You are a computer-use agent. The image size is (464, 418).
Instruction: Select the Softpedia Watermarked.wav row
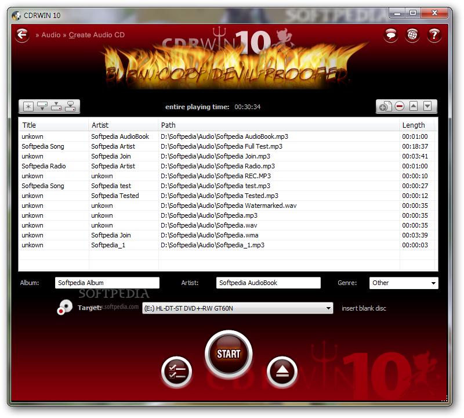pyautogui.click(x=228, y=206)
